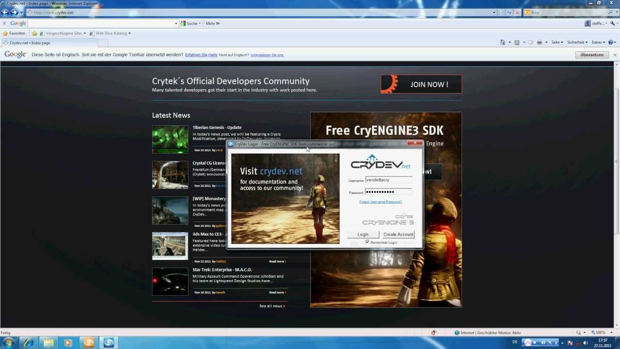This screenshot has height=349, width=620.
Task: Click the add to favorites bar star icon
Action: click(x=34, y=33)
